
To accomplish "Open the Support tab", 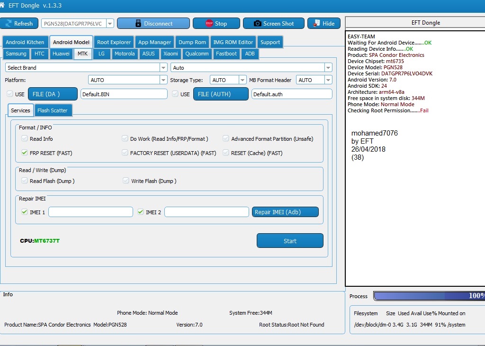I will [270, 42].
